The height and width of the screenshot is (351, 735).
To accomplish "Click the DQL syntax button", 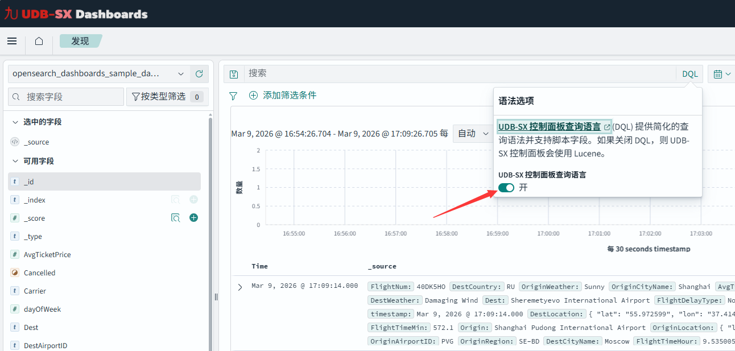I will (x=689, y=73).
